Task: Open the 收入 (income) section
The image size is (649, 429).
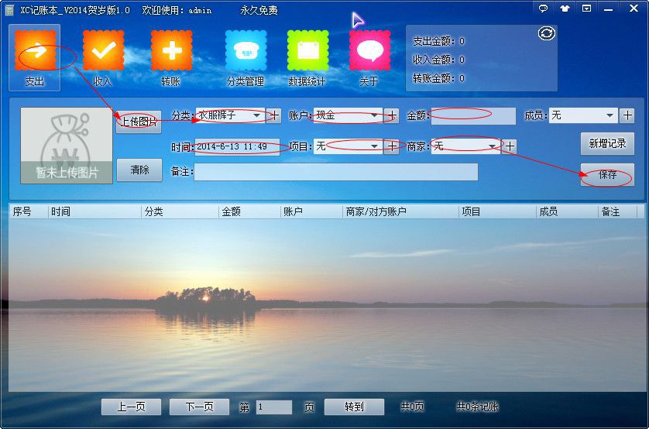Action: 103,51
